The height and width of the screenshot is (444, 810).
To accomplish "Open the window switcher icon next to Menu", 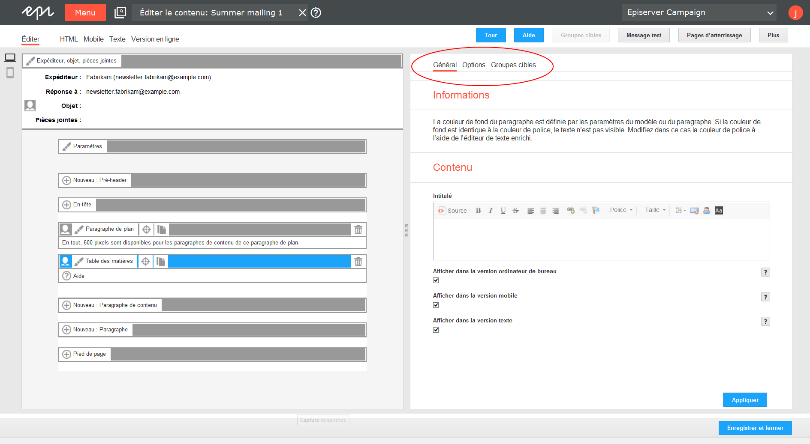I will click(120, 12).
